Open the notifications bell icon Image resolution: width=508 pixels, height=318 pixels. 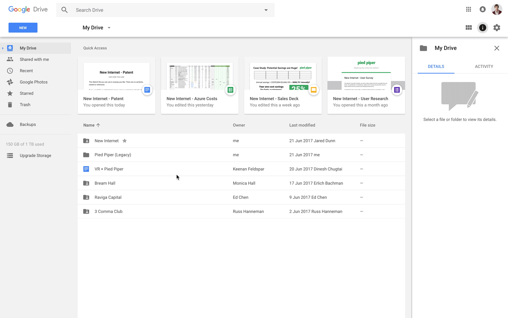[483, 9]
